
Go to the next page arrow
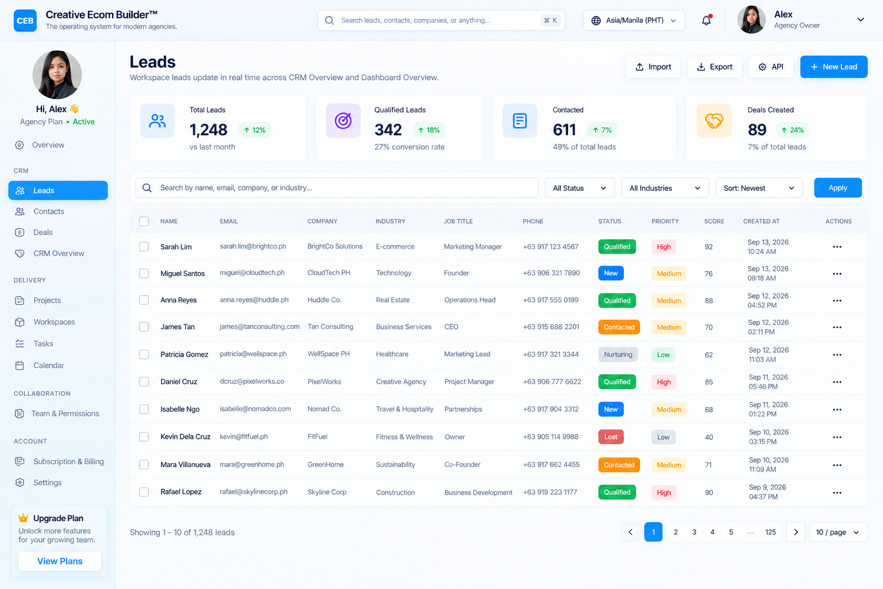(x=796, y=532)
